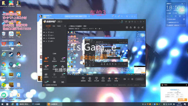Image resolution: width=188 pixels, height=106 pixels.
Task: Open the QQ penguin desktop shortcut
Action: click(19, 55)
